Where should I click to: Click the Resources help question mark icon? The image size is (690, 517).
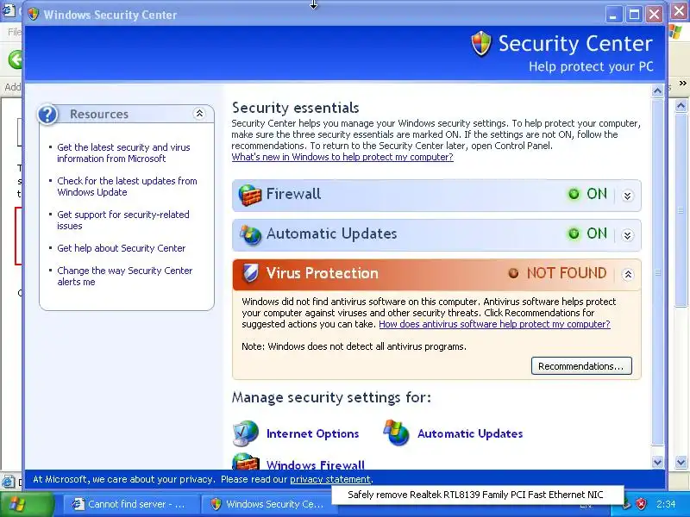[x=47, y=115]
